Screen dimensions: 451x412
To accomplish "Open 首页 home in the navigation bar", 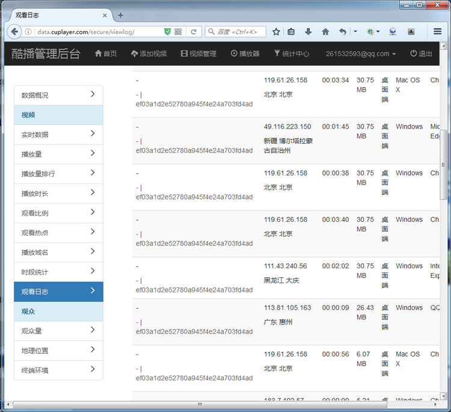I will coord(106,54).
